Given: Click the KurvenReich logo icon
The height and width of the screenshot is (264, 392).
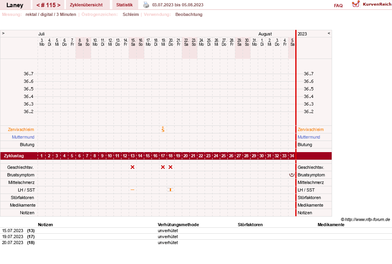Looking at the screenshot, I should [356, 4].
